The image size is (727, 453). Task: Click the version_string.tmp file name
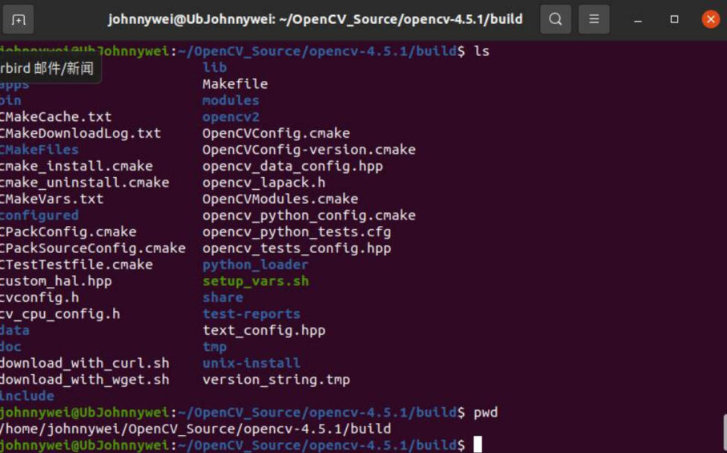coord(276,379)
